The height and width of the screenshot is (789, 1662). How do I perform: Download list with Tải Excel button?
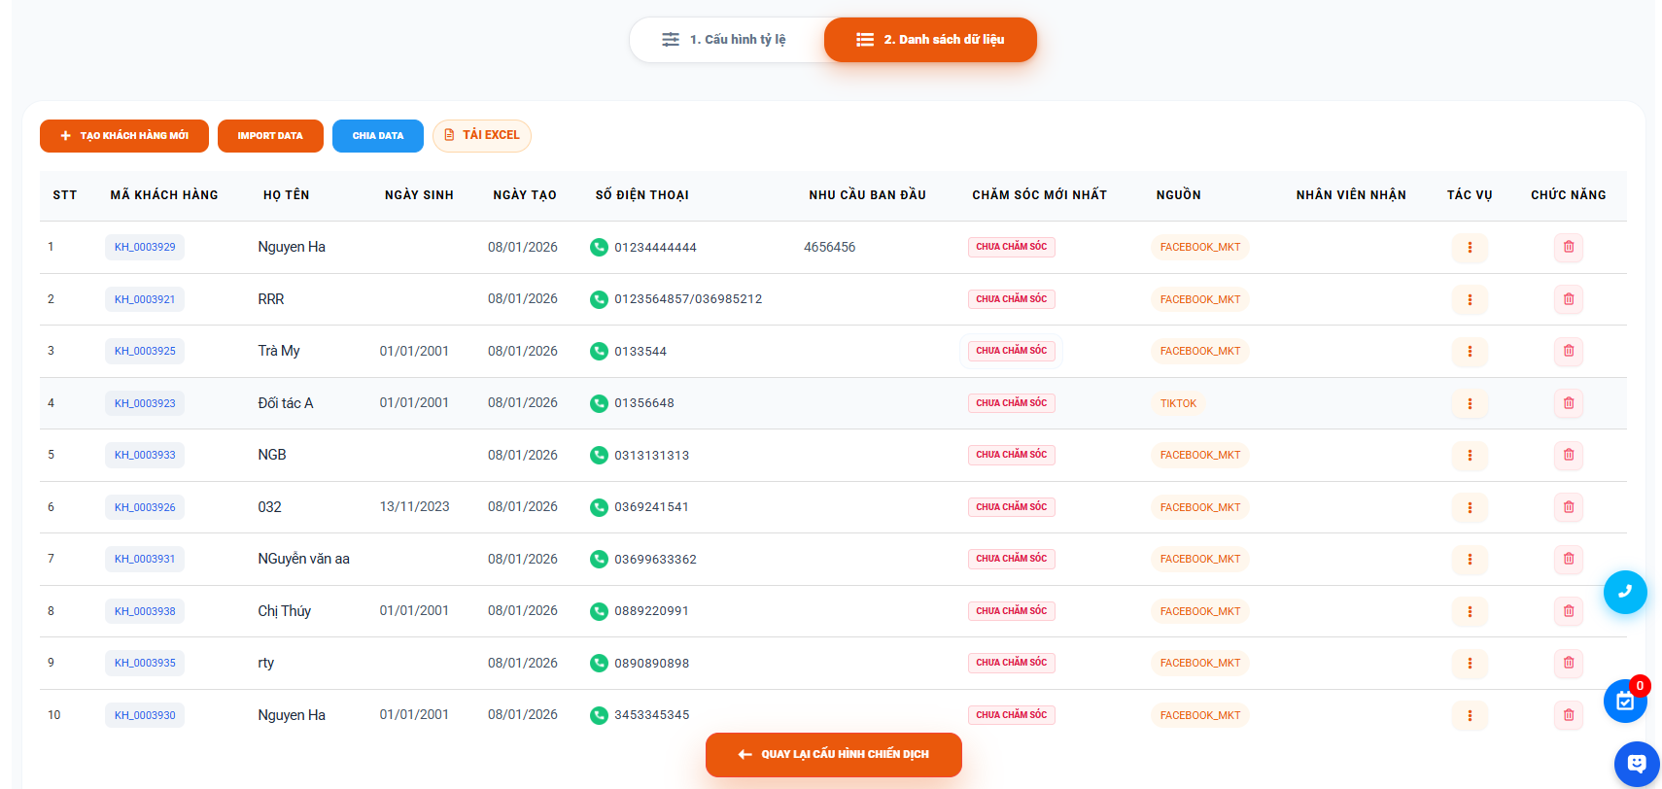(x=481, y=136)
